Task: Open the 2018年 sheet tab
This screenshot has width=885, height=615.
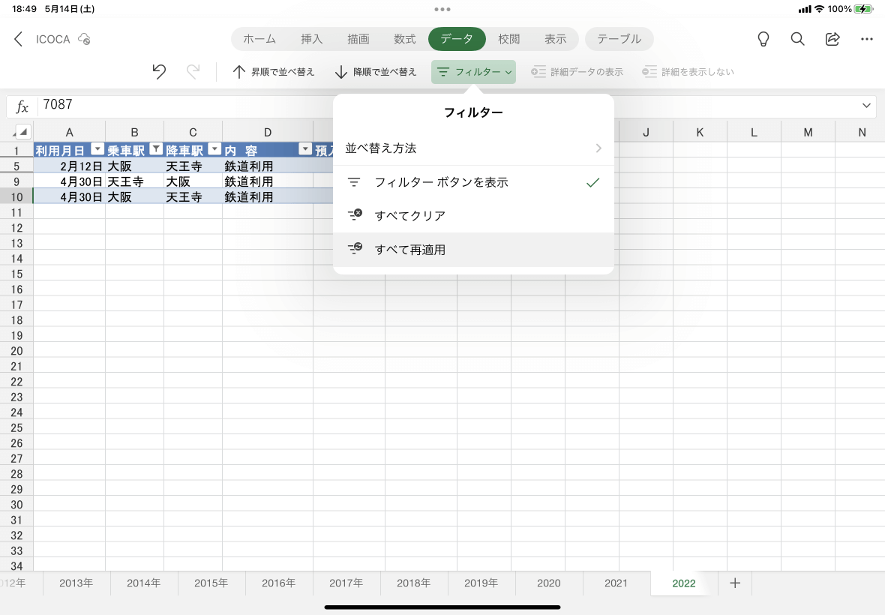Action: point(414,583)
